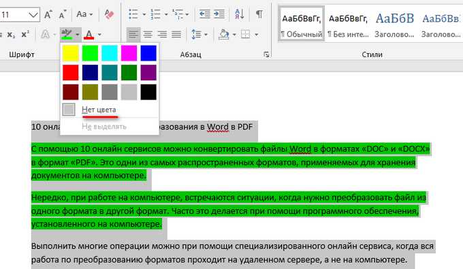Apply multilevel list formatting
Screen dimensions: 463x269
[x=178, y=14]
